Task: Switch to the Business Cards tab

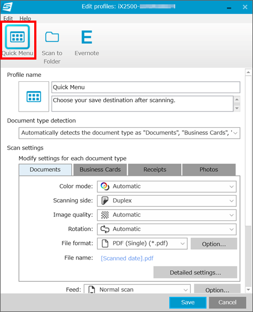Action: click(x=100, y=170)
